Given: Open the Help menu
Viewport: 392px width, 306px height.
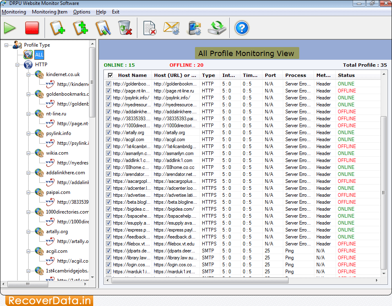Looking at the screenshot, I should click(x=101, y=12).
